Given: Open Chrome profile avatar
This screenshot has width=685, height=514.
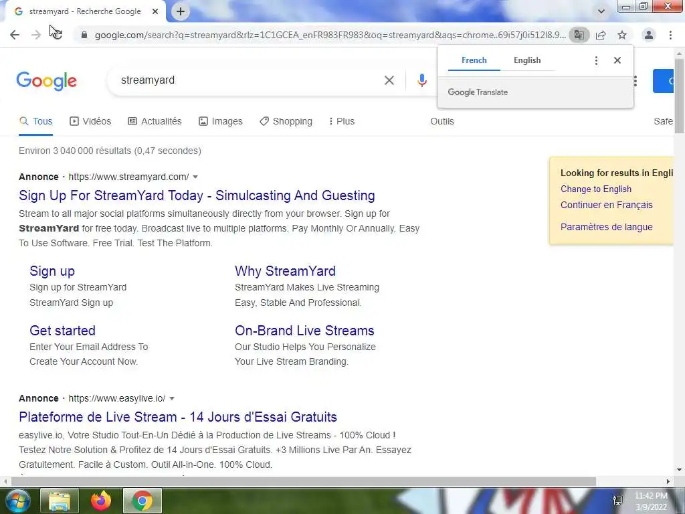Looking at the screenshot, I should coord(649,35).
